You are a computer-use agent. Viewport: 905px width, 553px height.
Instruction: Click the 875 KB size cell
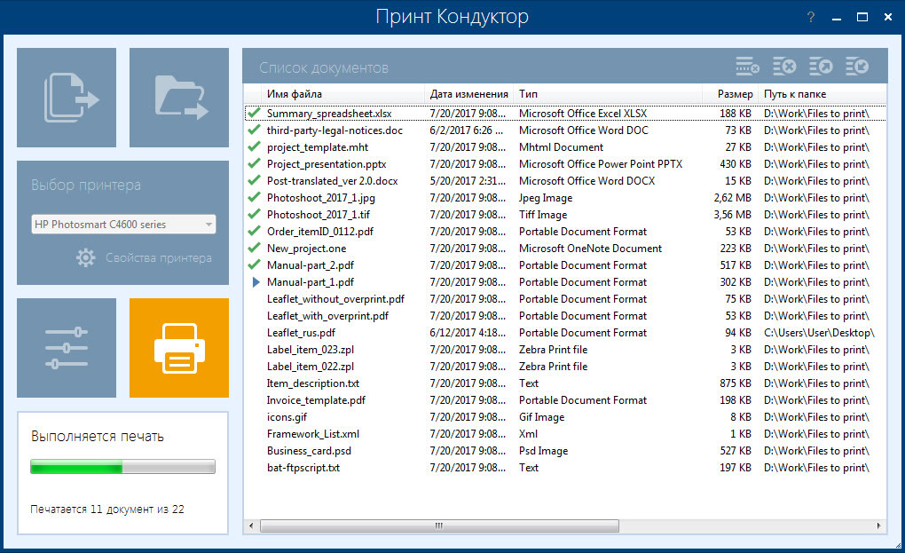pyautogui.click(x=736, y=383)
